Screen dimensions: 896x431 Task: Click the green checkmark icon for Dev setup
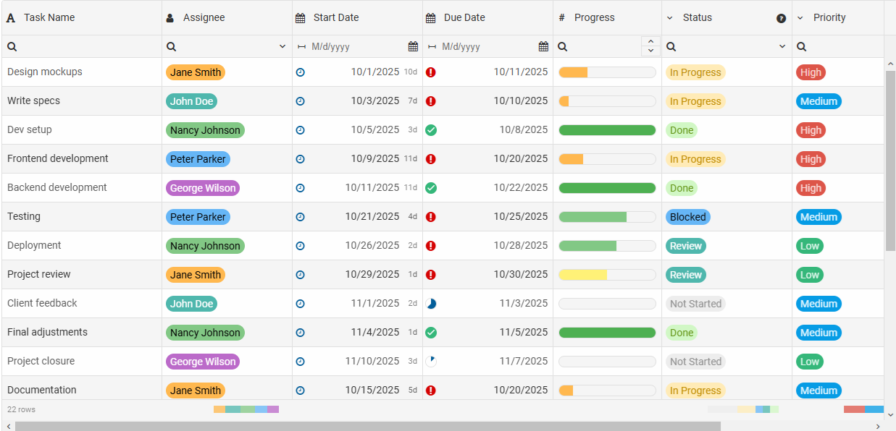coord(431,130)
